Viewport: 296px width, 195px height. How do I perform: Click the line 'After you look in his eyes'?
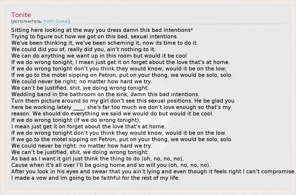153,171
